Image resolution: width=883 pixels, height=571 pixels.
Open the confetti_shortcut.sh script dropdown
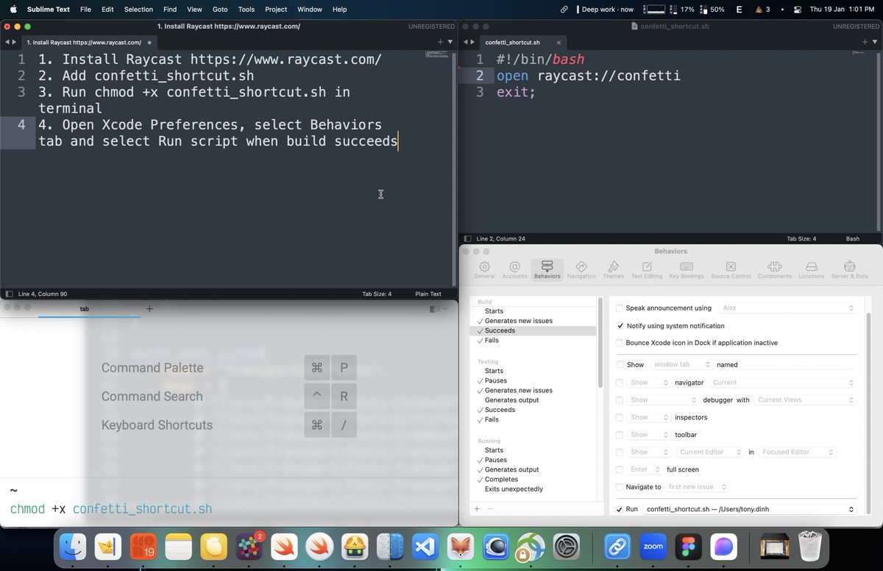[750, 509]
